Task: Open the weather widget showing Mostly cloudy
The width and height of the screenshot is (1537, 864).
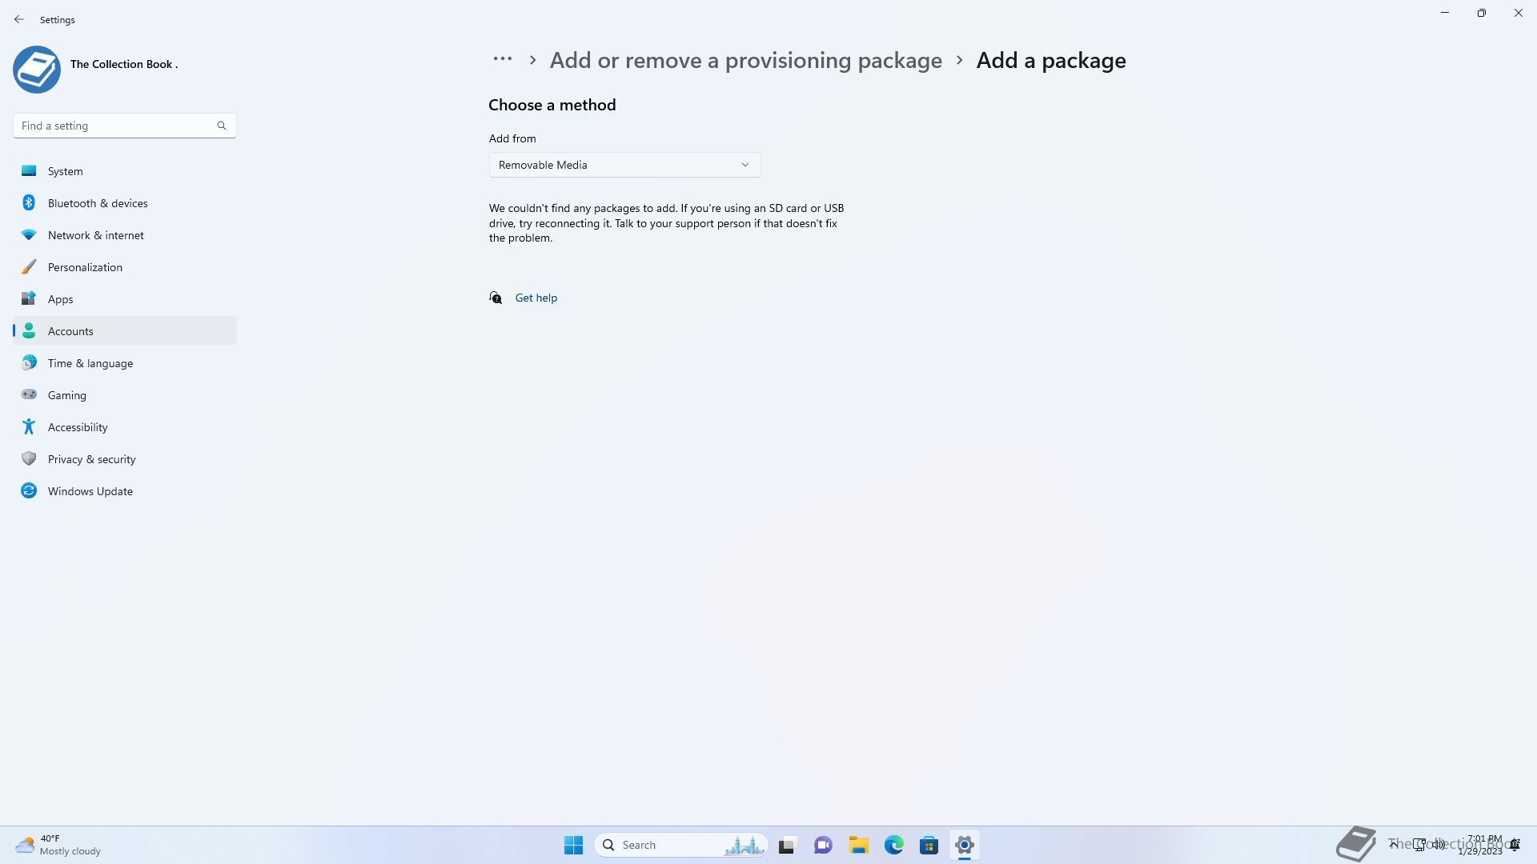Action: (x=58, y=845)
